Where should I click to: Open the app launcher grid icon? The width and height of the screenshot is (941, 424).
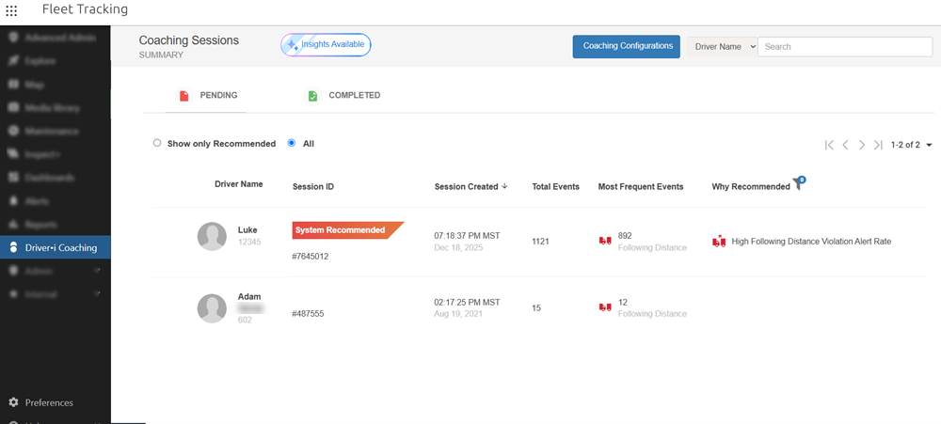pyautogui.click(x=11, y=10)
